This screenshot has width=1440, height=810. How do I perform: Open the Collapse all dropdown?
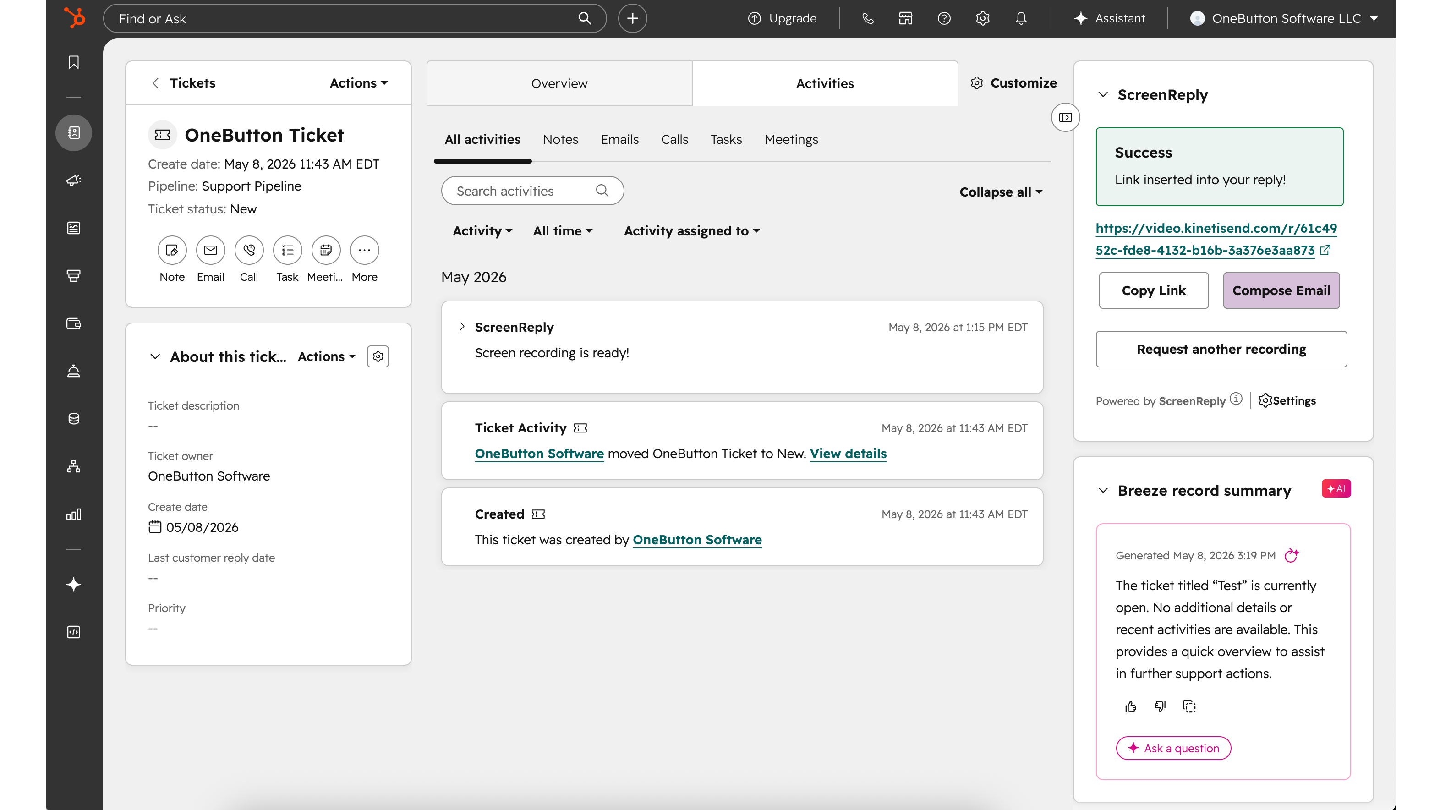pyautogui.click(x=1001, y=192)
